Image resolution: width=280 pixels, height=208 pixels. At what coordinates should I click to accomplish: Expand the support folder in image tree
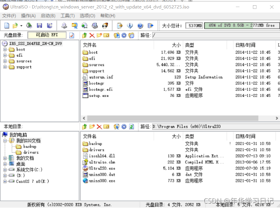pos(5,67)
